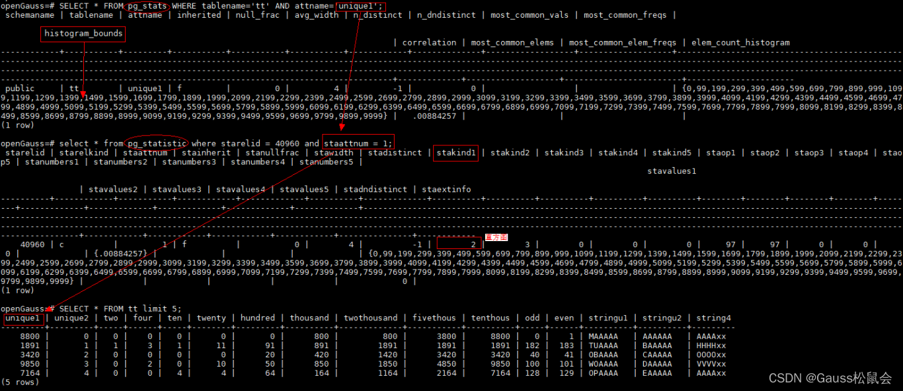Click the string4 column header
The image size is (903, 391).
click(x=713, y=318)
